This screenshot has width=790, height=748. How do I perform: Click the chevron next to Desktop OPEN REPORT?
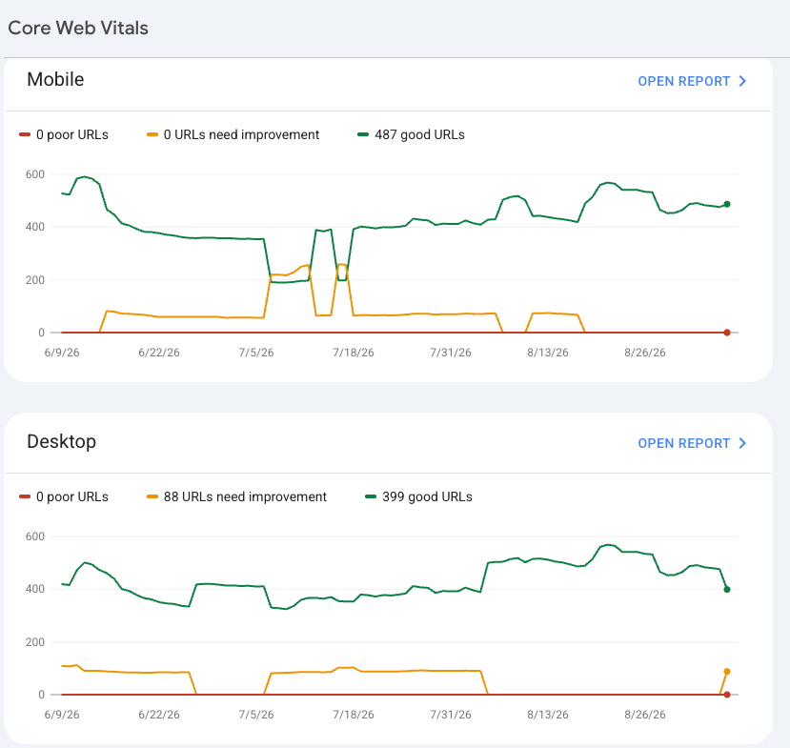click(742, 443)
